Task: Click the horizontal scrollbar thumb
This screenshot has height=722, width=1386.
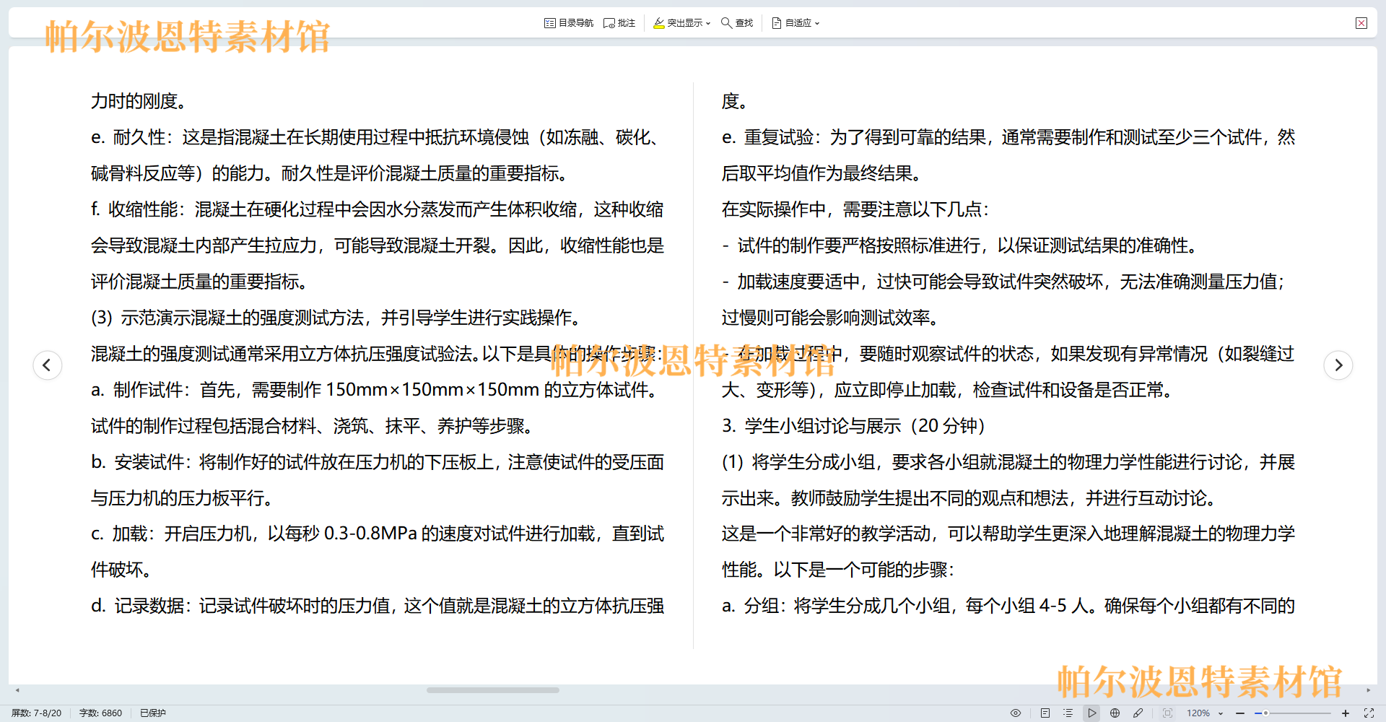Action: 492,690
